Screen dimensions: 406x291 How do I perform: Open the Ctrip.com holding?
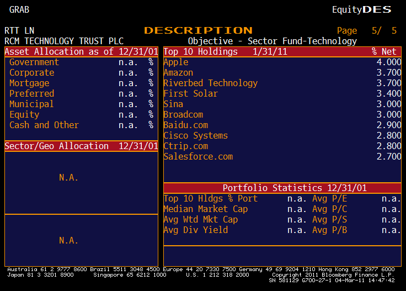point(185,146)
